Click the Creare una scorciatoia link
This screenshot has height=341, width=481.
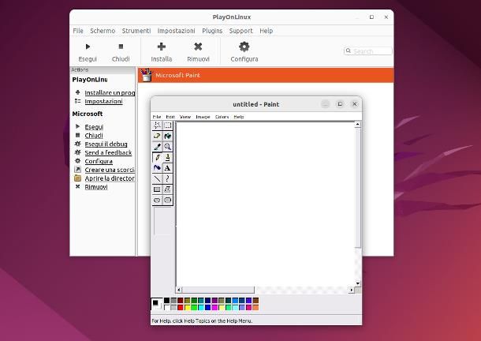[x=110, y=170]
